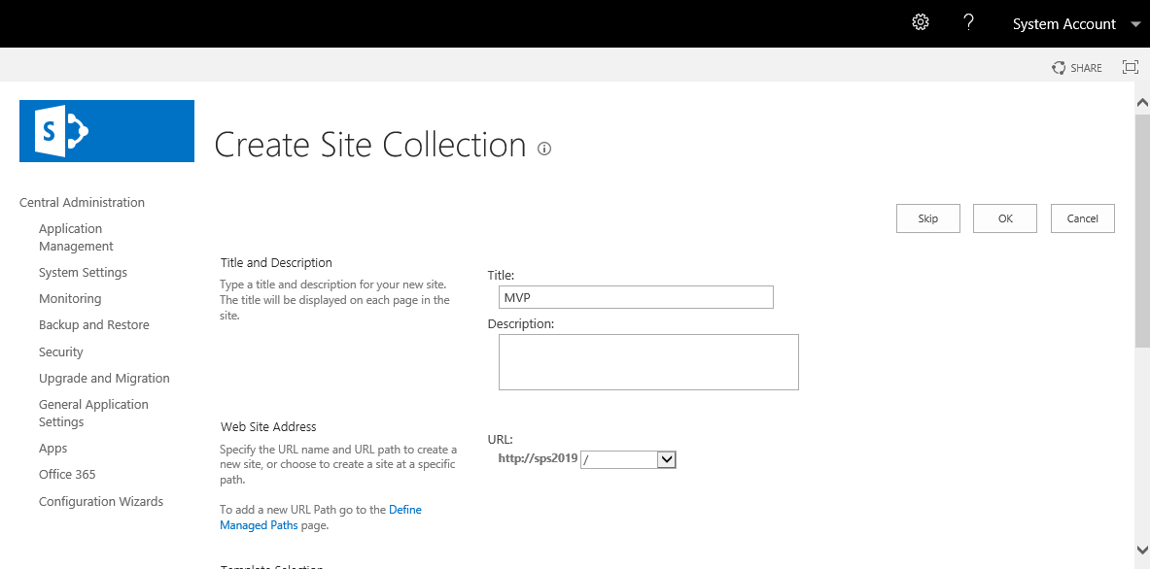1150x569 pixels.
Task: Enter focus mode with the full-screen icon
Action: (x=1130, y=67)
